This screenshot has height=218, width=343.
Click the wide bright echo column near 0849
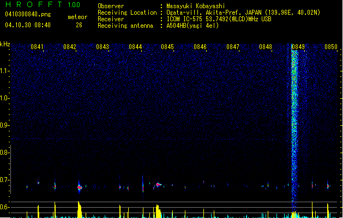[294, 128]
